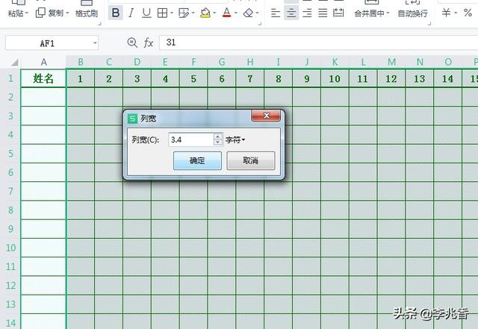The image size is (478, 329).
Task: Click the Name Box showing AF1
Action: [x=47, y=43]
